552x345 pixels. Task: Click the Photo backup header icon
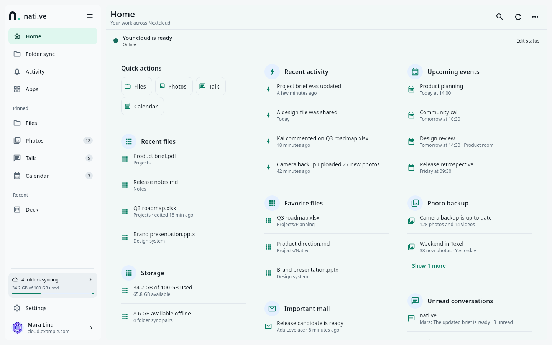pyautogui.click(x=415, y=203)
